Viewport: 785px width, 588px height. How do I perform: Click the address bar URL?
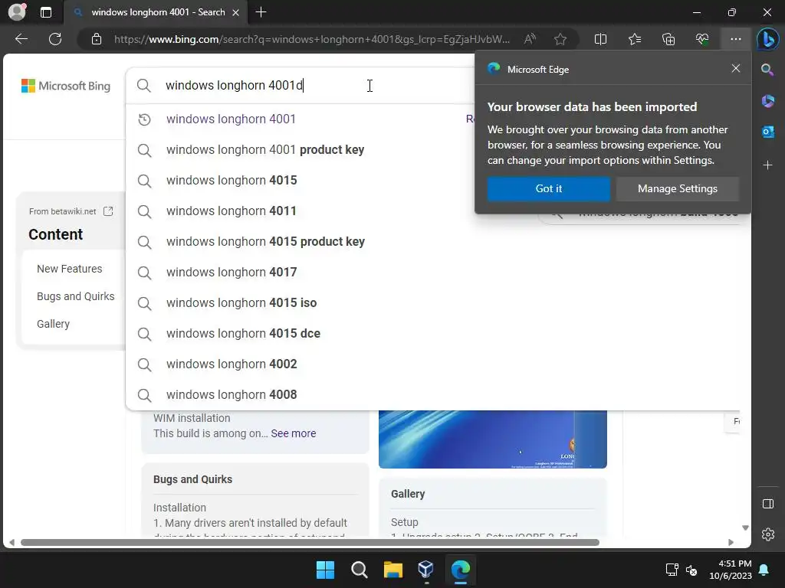point(311,39)
